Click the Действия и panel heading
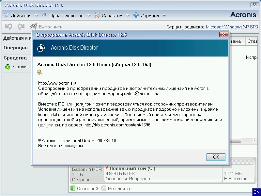 17,38
